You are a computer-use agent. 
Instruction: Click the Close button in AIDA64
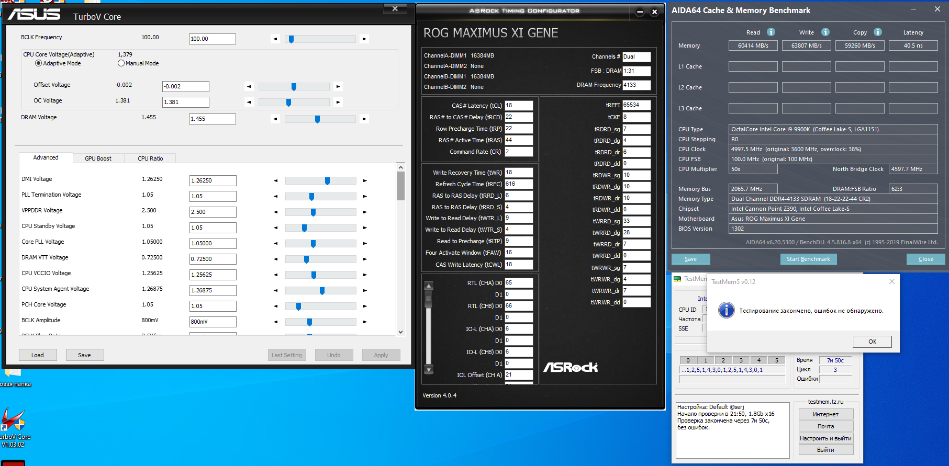[925, 259]
